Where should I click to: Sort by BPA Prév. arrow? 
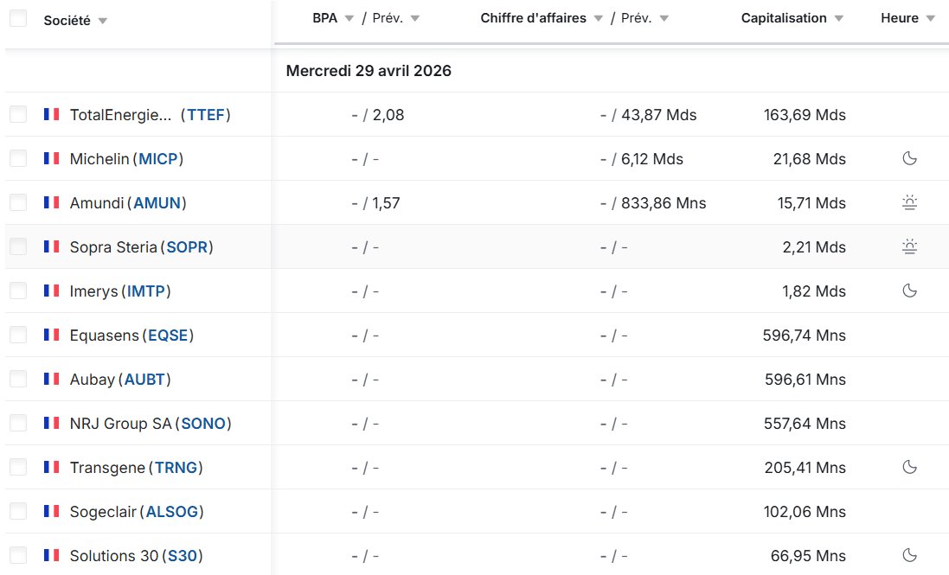click(x=415, y=19)
